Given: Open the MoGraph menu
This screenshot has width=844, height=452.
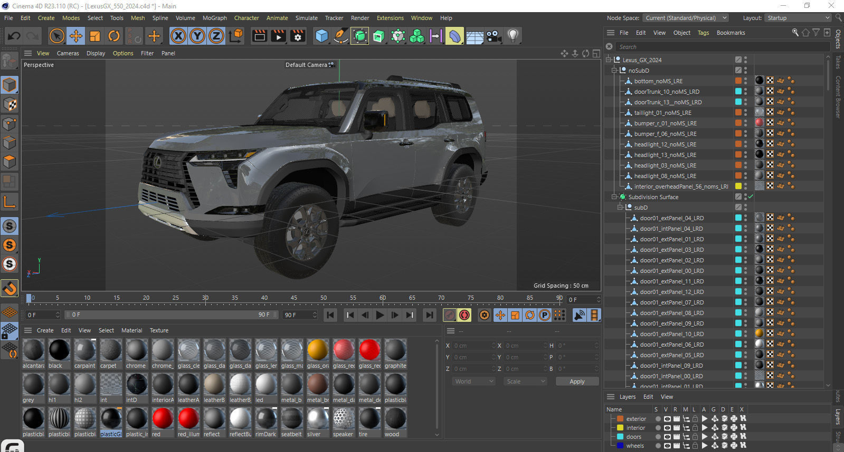Looking at the screenshot, I should click(x=215, y=18).
